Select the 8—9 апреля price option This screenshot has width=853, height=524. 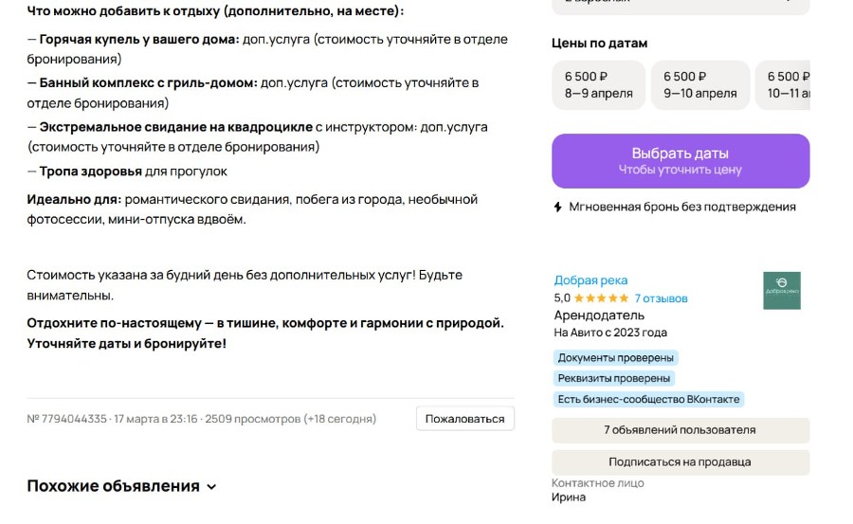coord(598,85)
